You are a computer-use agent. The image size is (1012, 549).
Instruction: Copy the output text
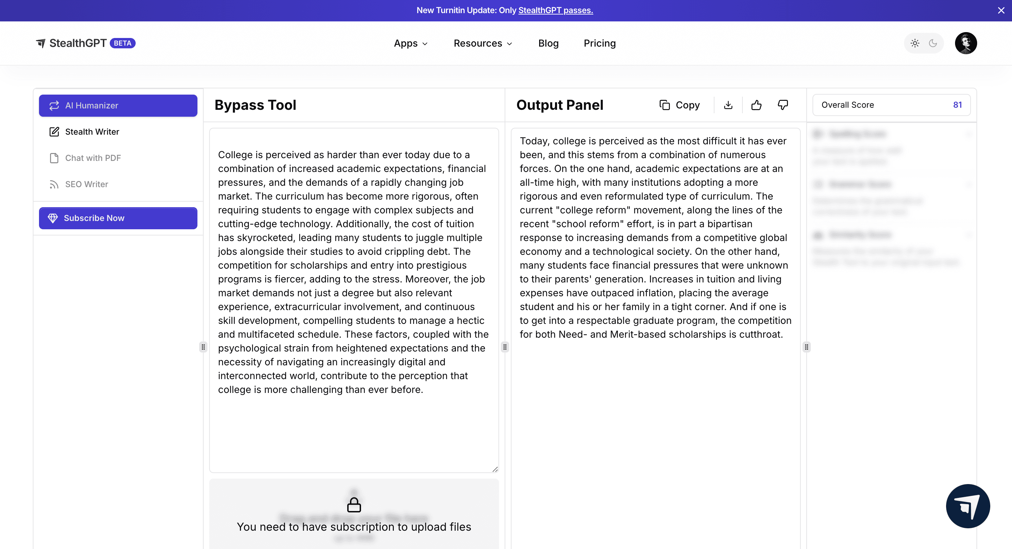[680, 105]
